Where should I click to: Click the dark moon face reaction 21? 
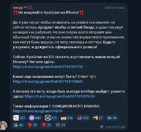tap(60, 125)
